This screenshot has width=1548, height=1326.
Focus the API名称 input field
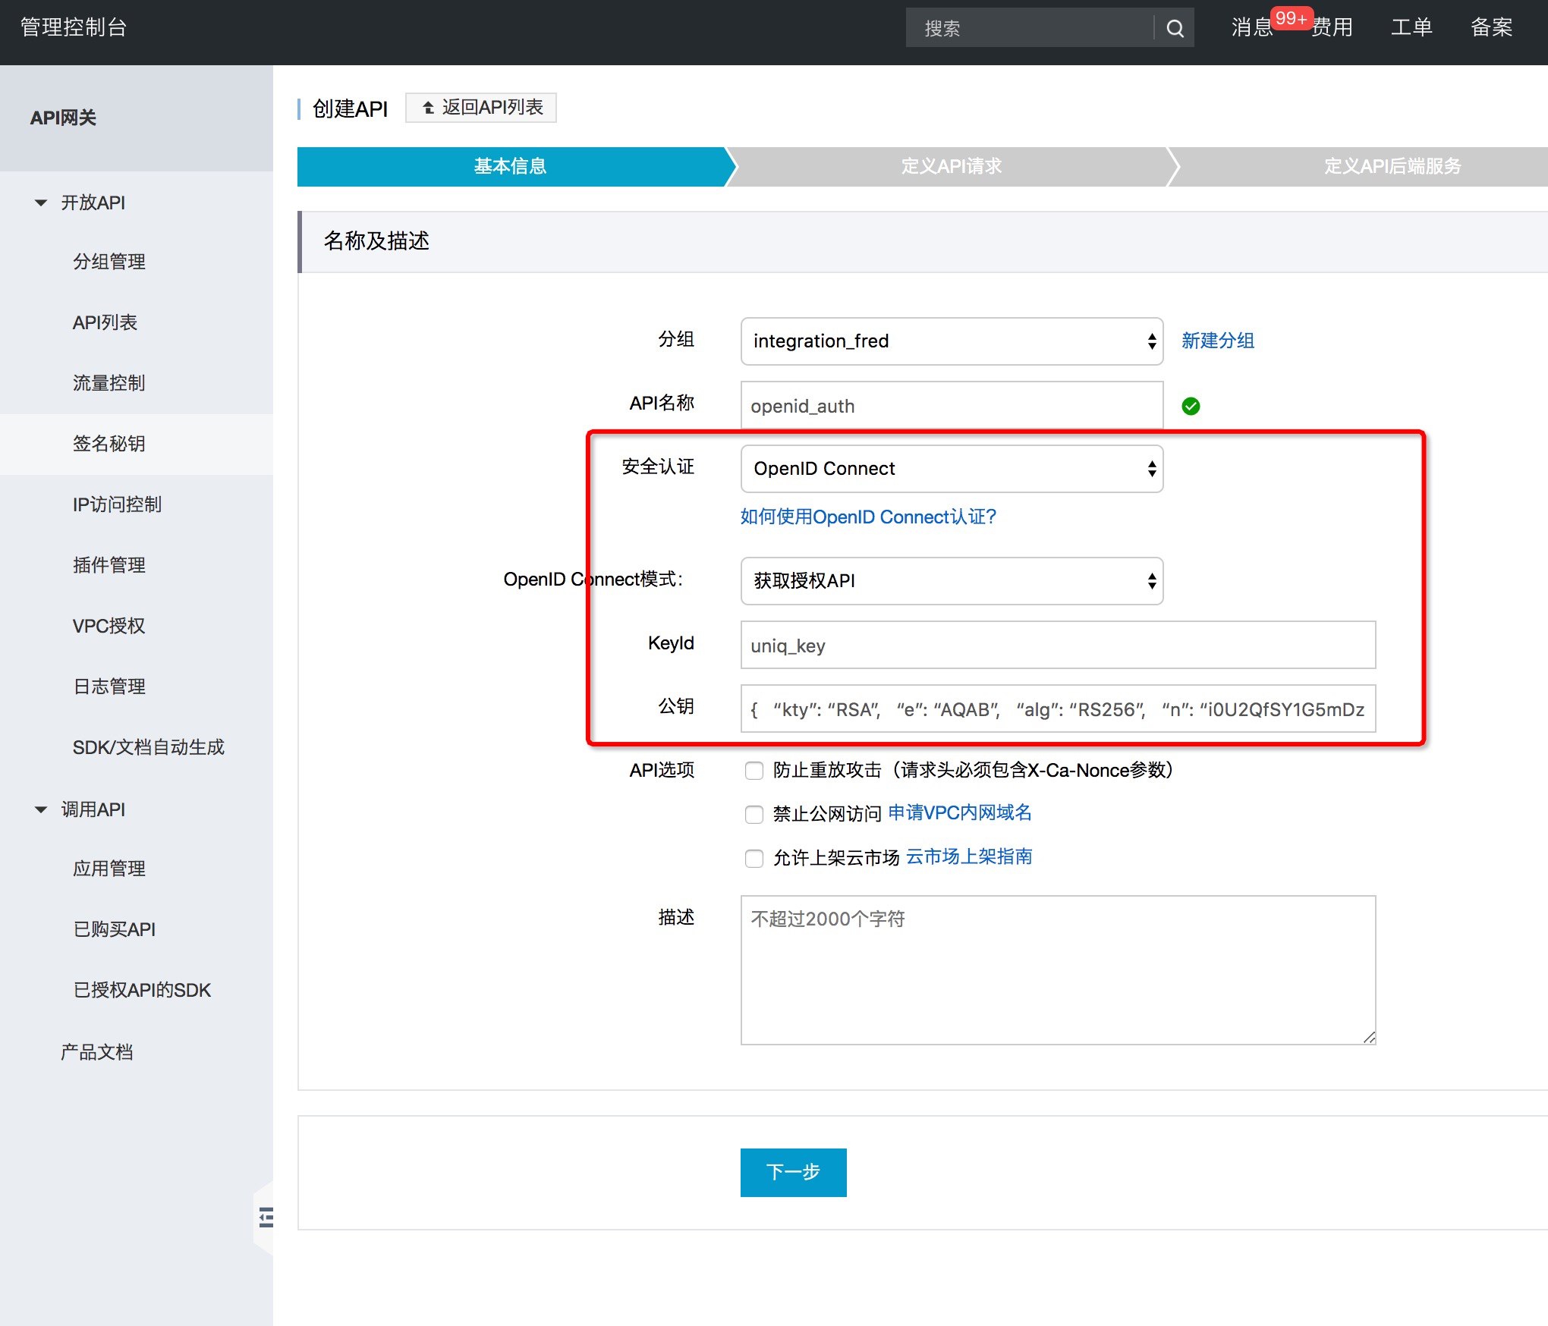(952, 405)
